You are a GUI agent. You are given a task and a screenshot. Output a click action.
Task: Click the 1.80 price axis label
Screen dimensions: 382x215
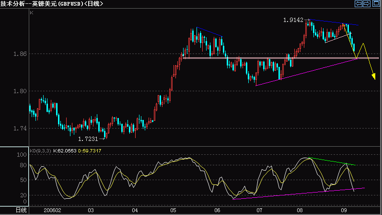click(x=20, y=91)
